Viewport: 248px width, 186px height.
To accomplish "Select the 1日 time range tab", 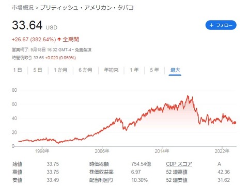I will pos(18,70).
